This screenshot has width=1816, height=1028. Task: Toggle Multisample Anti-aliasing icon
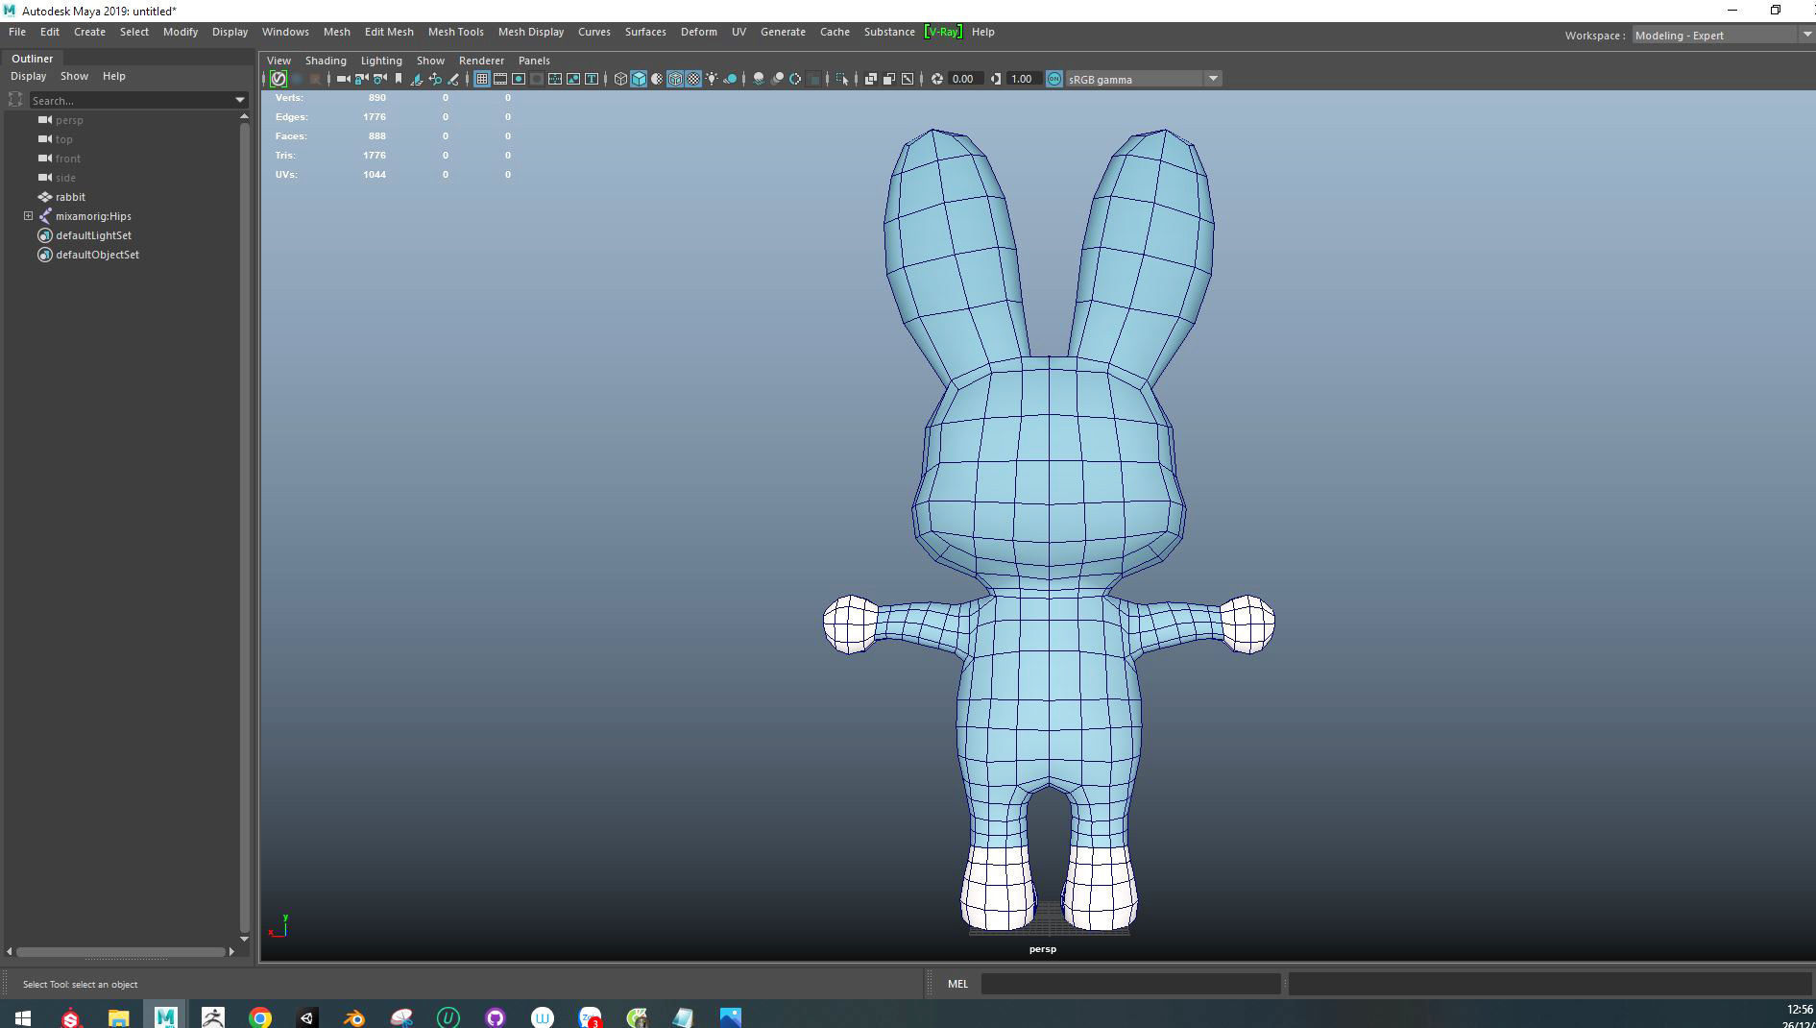point(795,79)
